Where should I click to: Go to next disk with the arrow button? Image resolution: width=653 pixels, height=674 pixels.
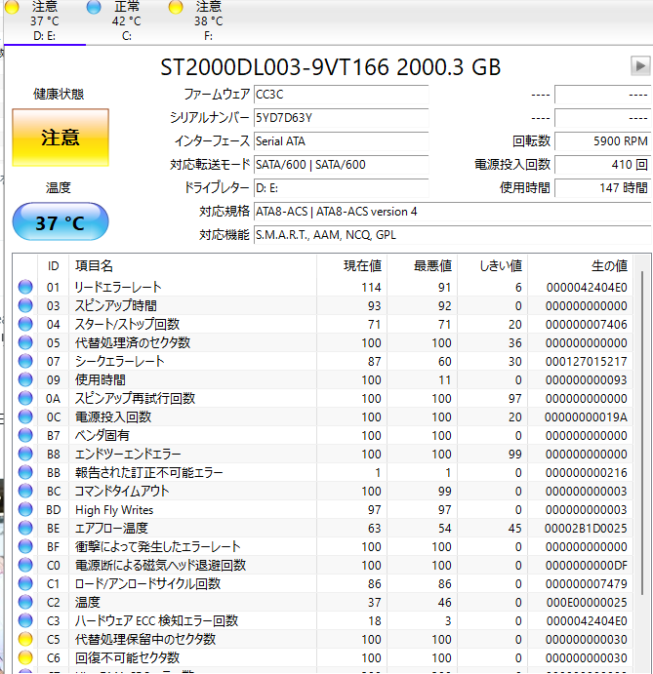[640, 66]
